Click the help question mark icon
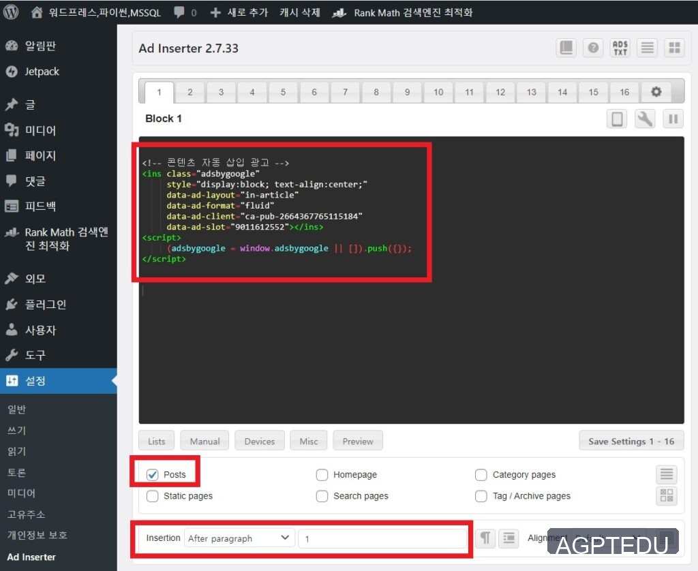Image resolution: width=698 pixels, height=571 pixels. pos(593,48)
